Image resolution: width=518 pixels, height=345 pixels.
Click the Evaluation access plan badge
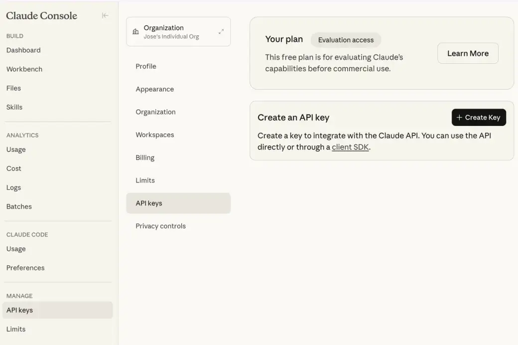click(346, 40)
